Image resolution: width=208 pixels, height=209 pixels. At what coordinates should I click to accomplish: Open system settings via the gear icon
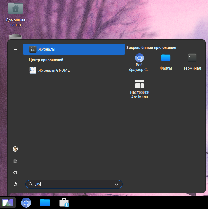pyautogui.click(x=15, y=173)
